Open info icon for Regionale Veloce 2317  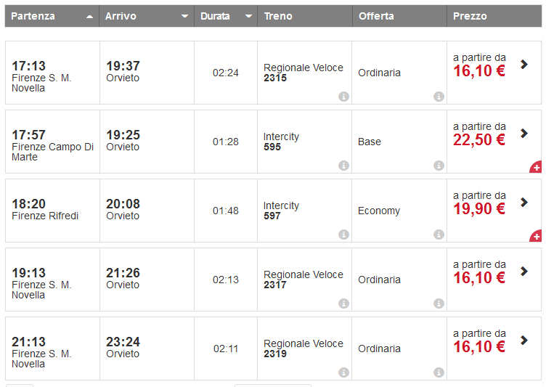[343, 304]
